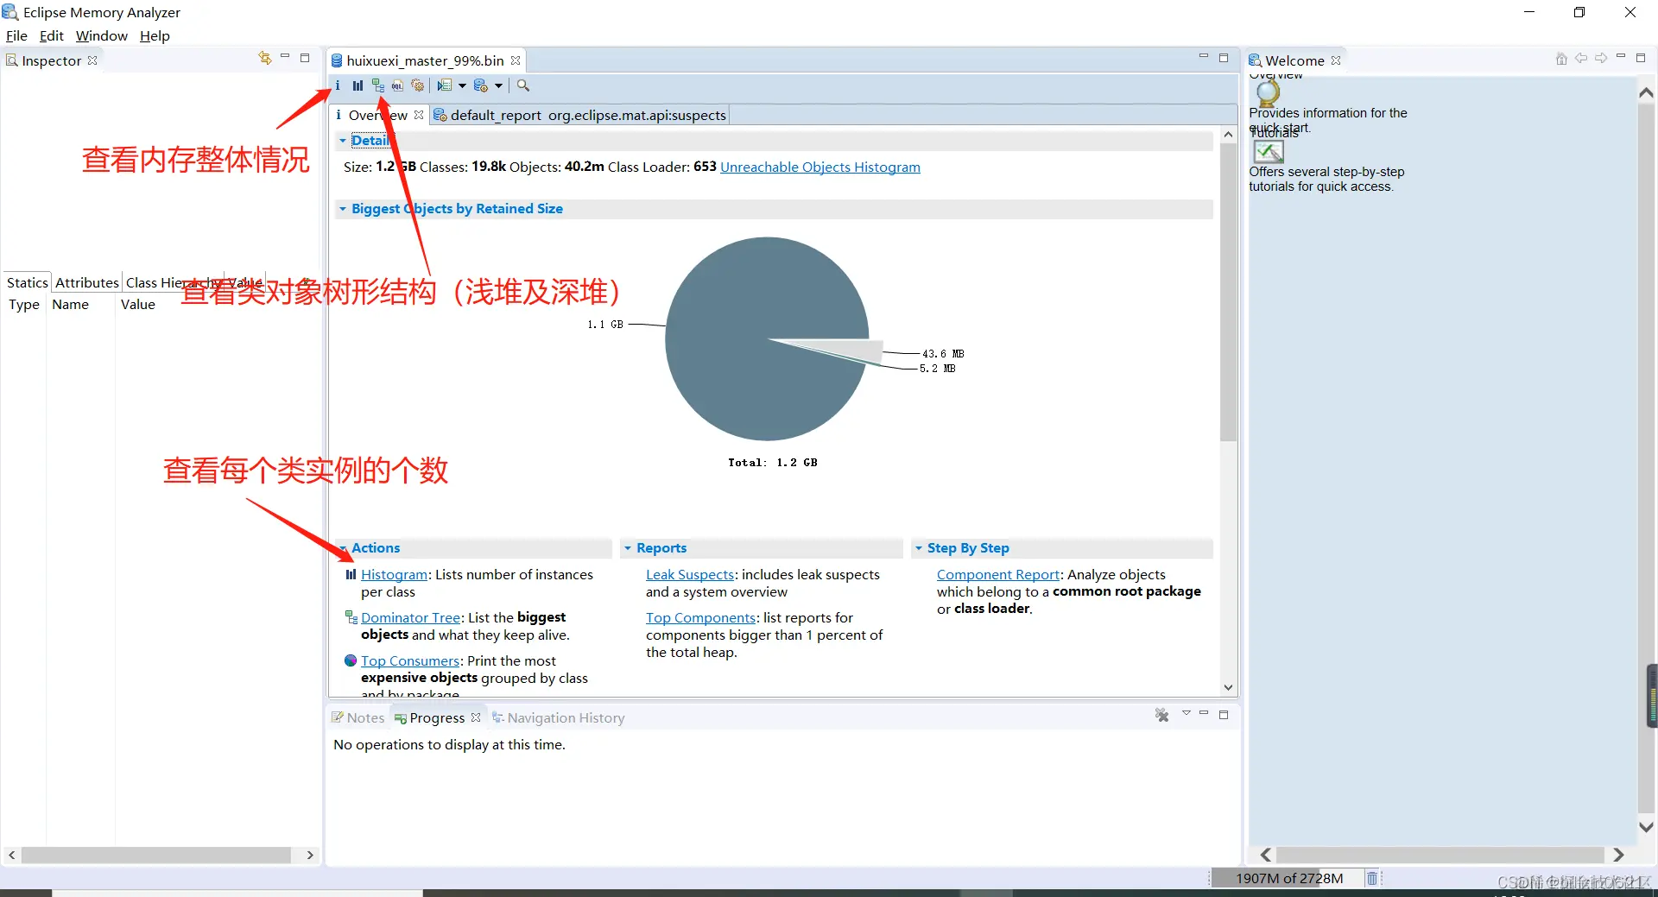This screenshot has height=897, width=1658.
Task: Open the Dominator Tree link
Action: [x=410, y=617]
